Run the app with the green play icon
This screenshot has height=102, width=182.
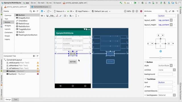coord(135,3)
